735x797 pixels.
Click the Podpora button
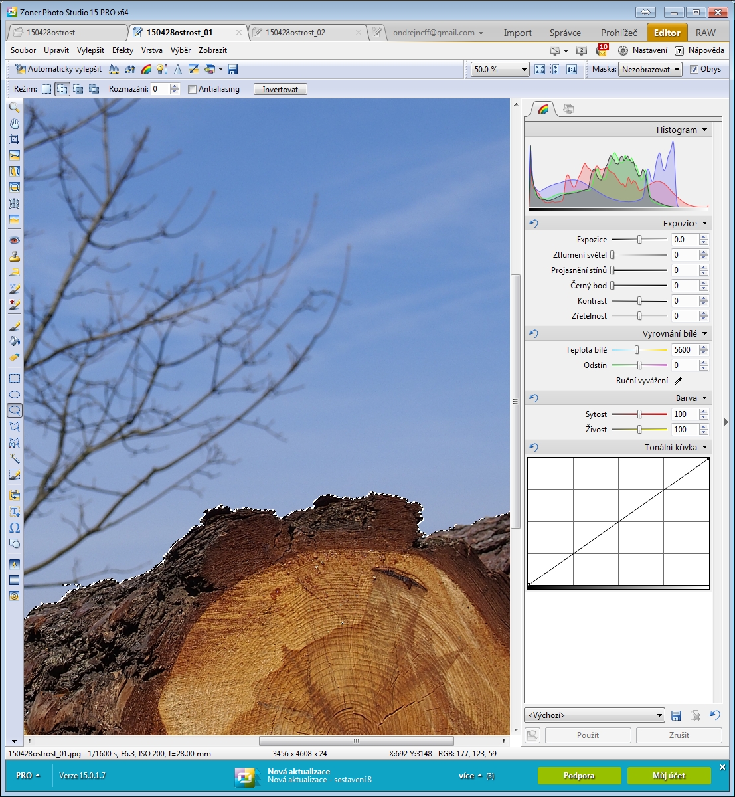(x=579, y=776)
